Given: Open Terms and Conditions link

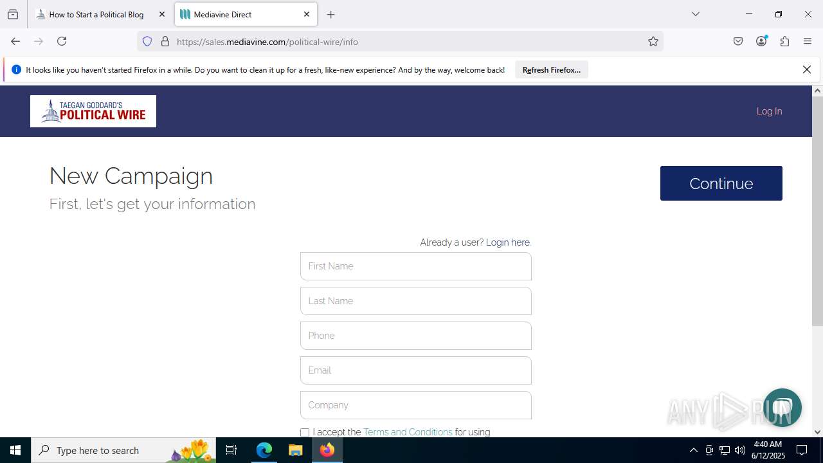Looking at the screenshot, I should click(408, 432).
